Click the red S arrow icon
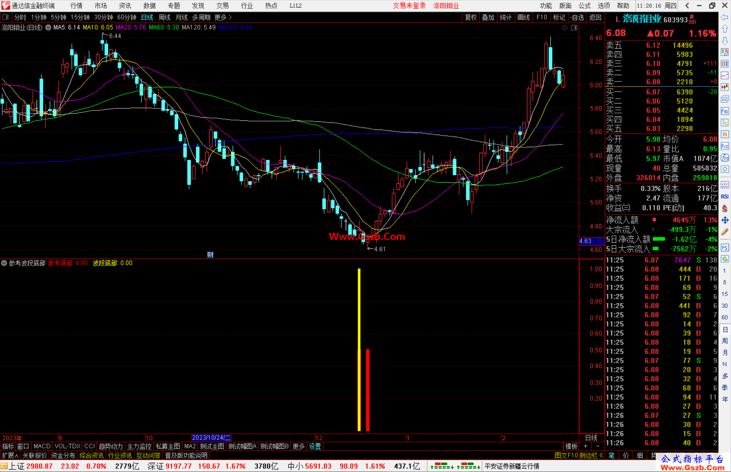Viewport: 731px width, 472px height. click(x=725, y=208)
